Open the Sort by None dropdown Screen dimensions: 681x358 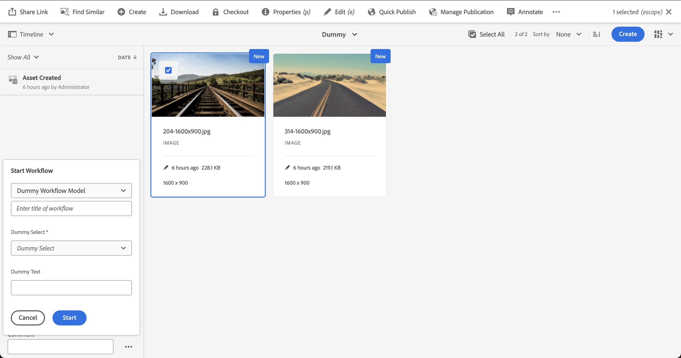coord(568,34)
